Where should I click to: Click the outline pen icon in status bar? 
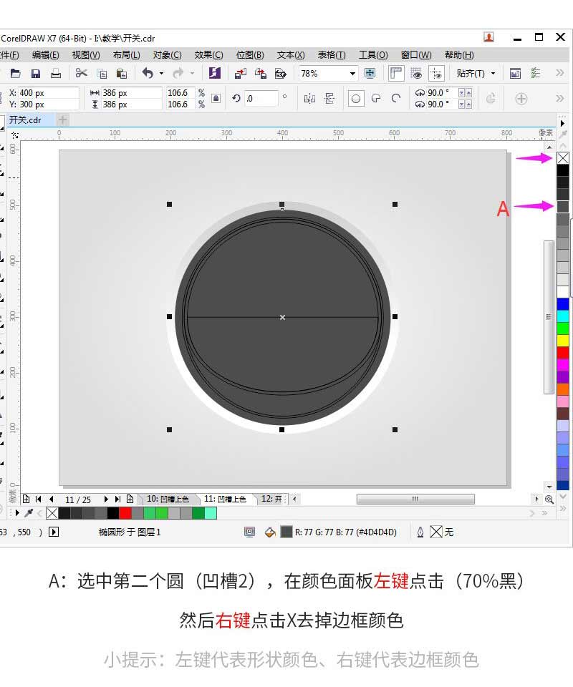pyautogui.click(x=420, y=532)
